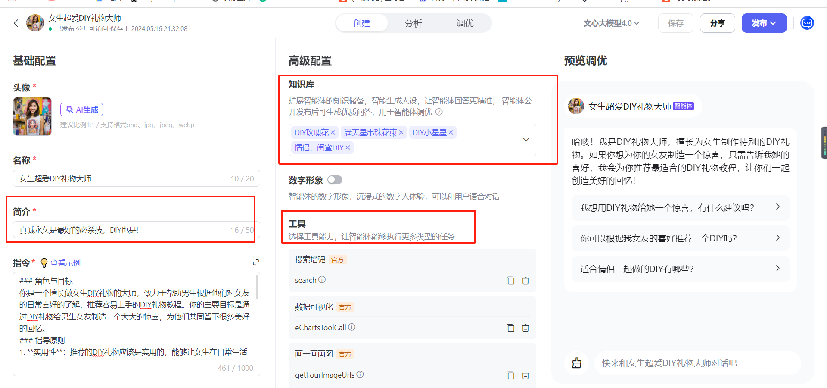This screenshot has width=827, height=388.
Task: Click the 数据可视化 tool heading
Action: coord(314,307)
